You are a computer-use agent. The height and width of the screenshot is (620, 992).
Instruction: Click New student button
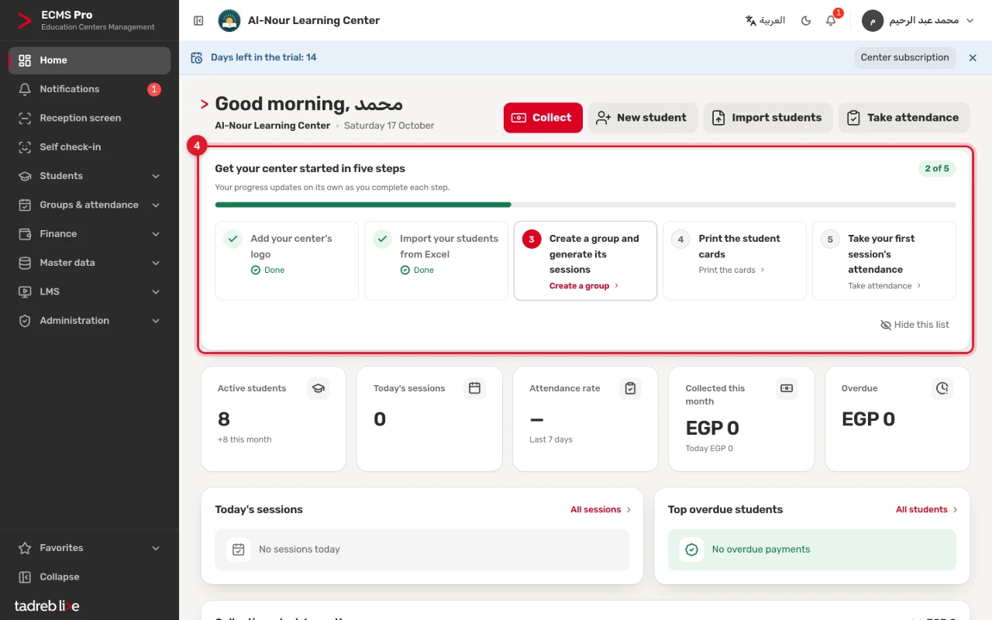[642, 118]
